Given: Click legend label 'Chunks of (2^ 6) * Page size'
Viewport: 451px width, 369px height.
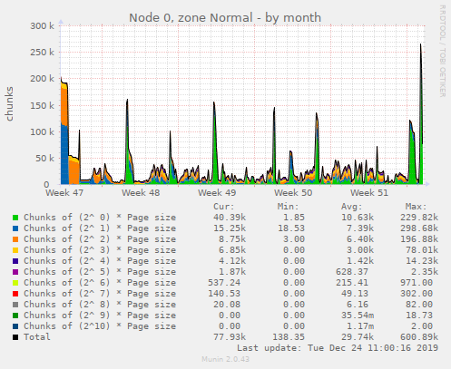Looking at the screenshot, I should pos(100,283).
